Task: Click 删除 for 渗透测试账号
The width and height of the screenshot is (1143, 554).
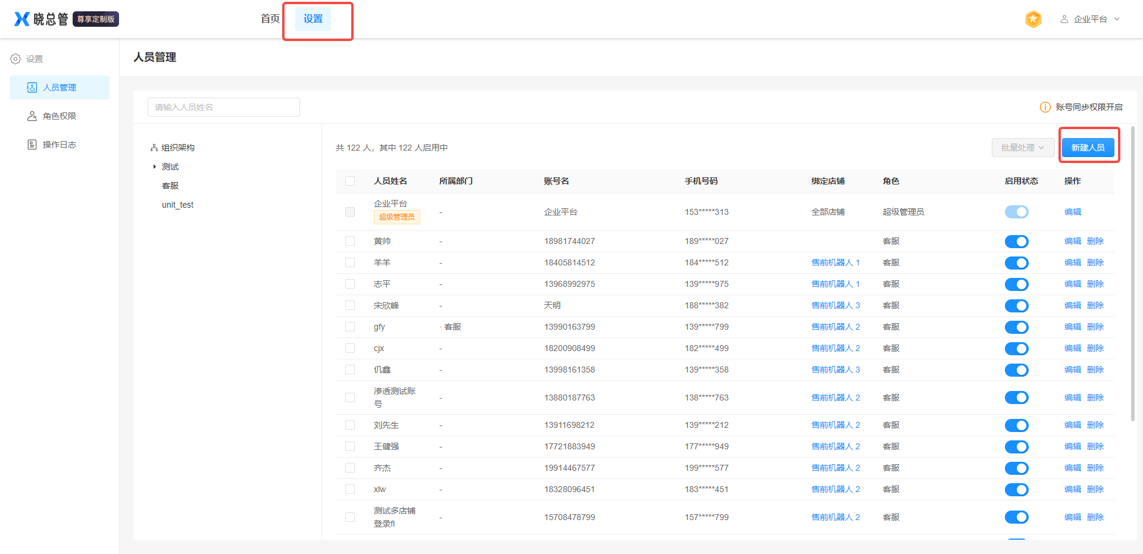Action: coord(1095,397)
